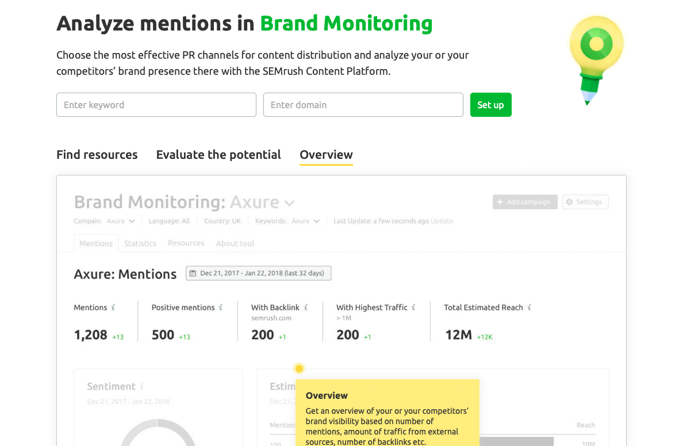Select the Overview tab
The image size is (683, 446).
pos(326,155)
